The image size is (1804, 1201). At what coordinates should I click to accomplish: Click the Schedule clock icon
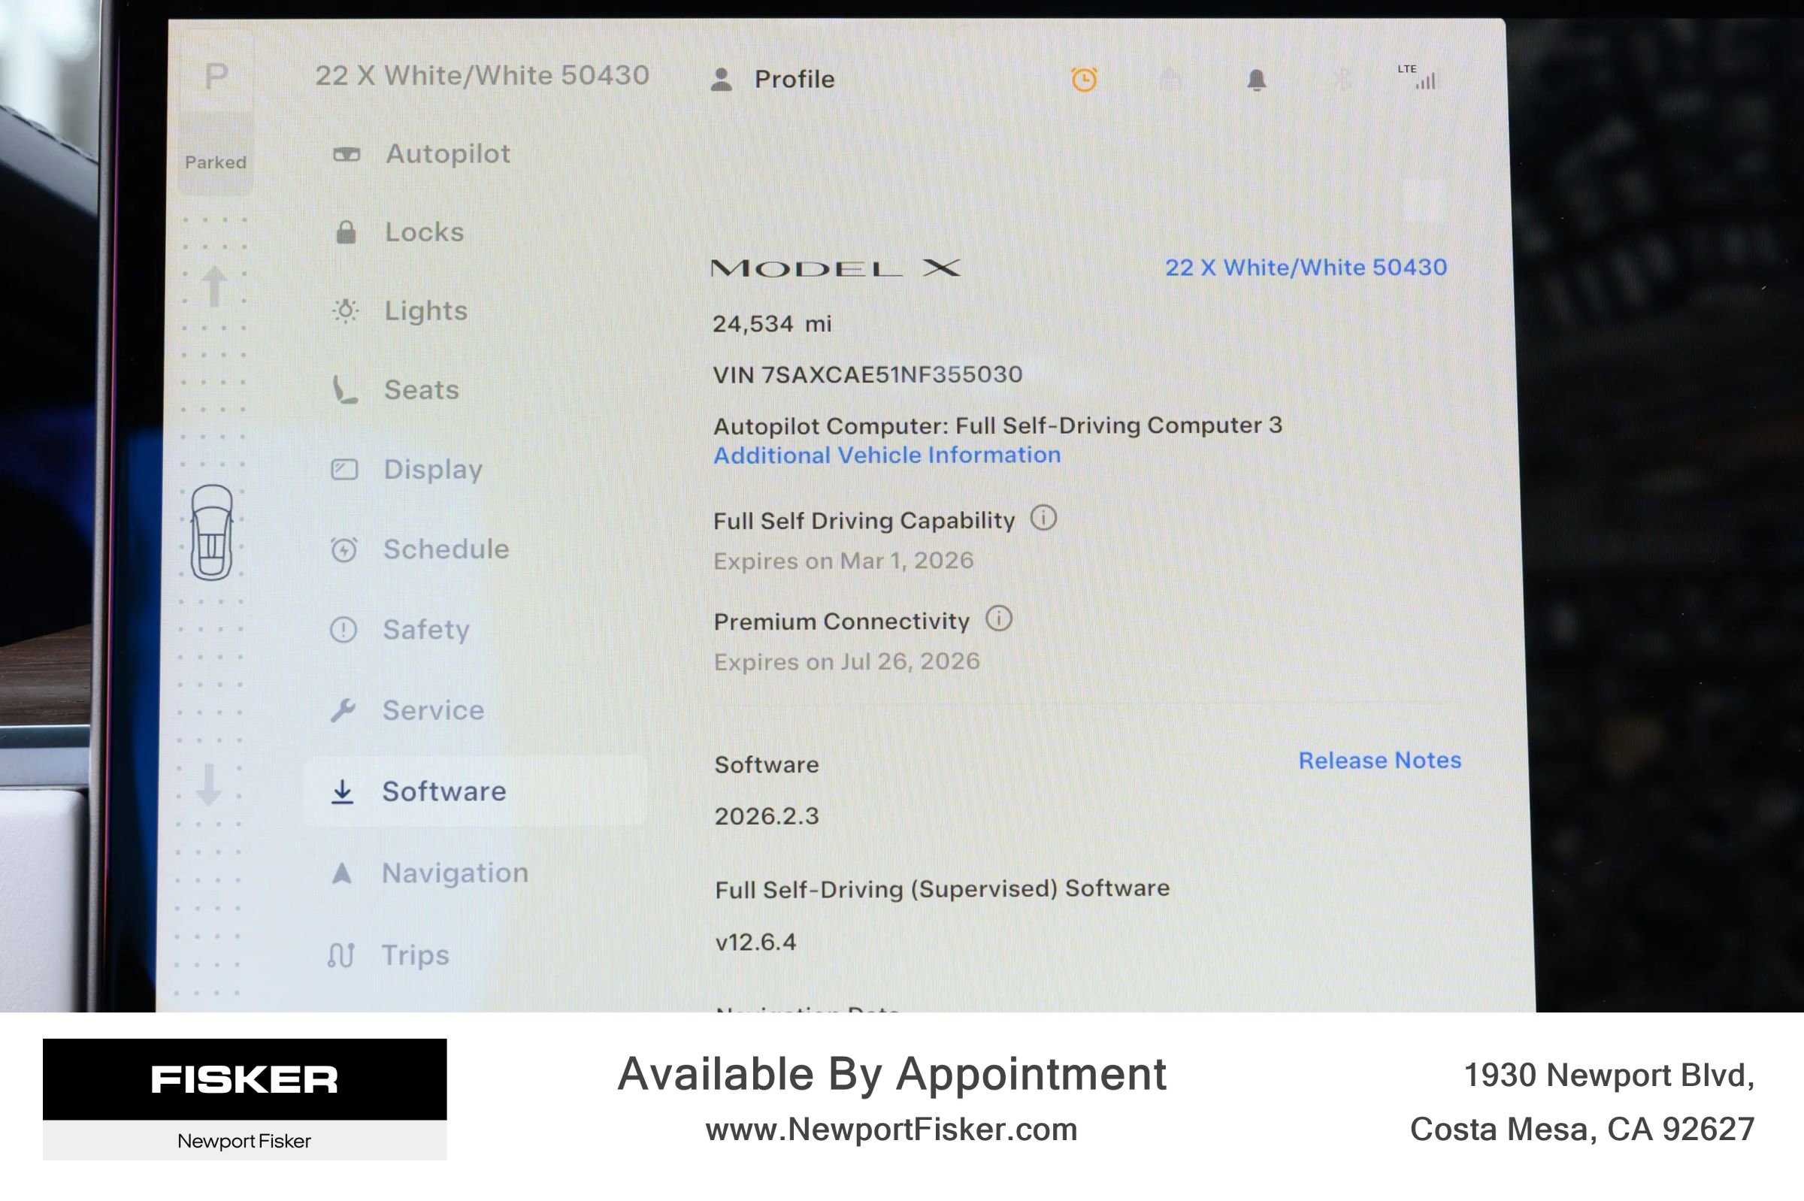pyautogui.click(x=344, y=549)
